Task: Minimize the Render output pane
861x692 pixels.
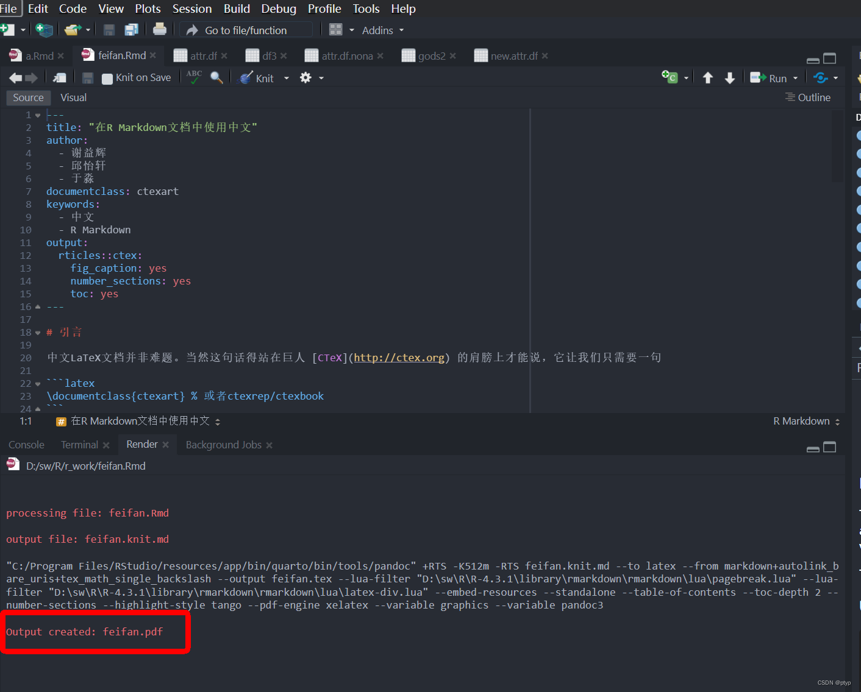Action: [813, 448]
